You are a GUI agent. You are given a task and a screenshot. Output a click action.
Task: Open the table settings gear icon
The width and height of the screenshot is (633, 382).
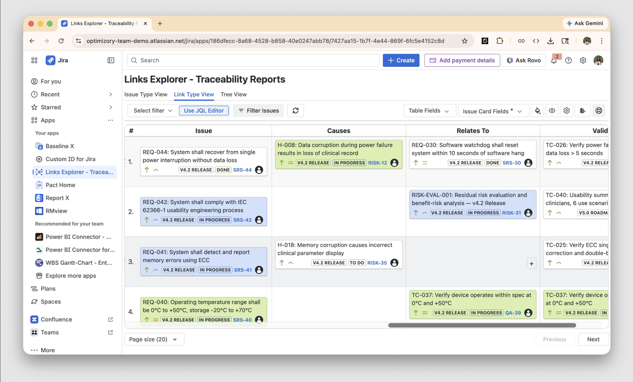point(567,111)
